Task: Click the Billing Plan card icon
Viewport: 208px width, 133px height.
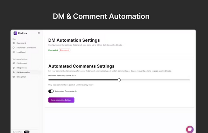Action: coord(14,77)
